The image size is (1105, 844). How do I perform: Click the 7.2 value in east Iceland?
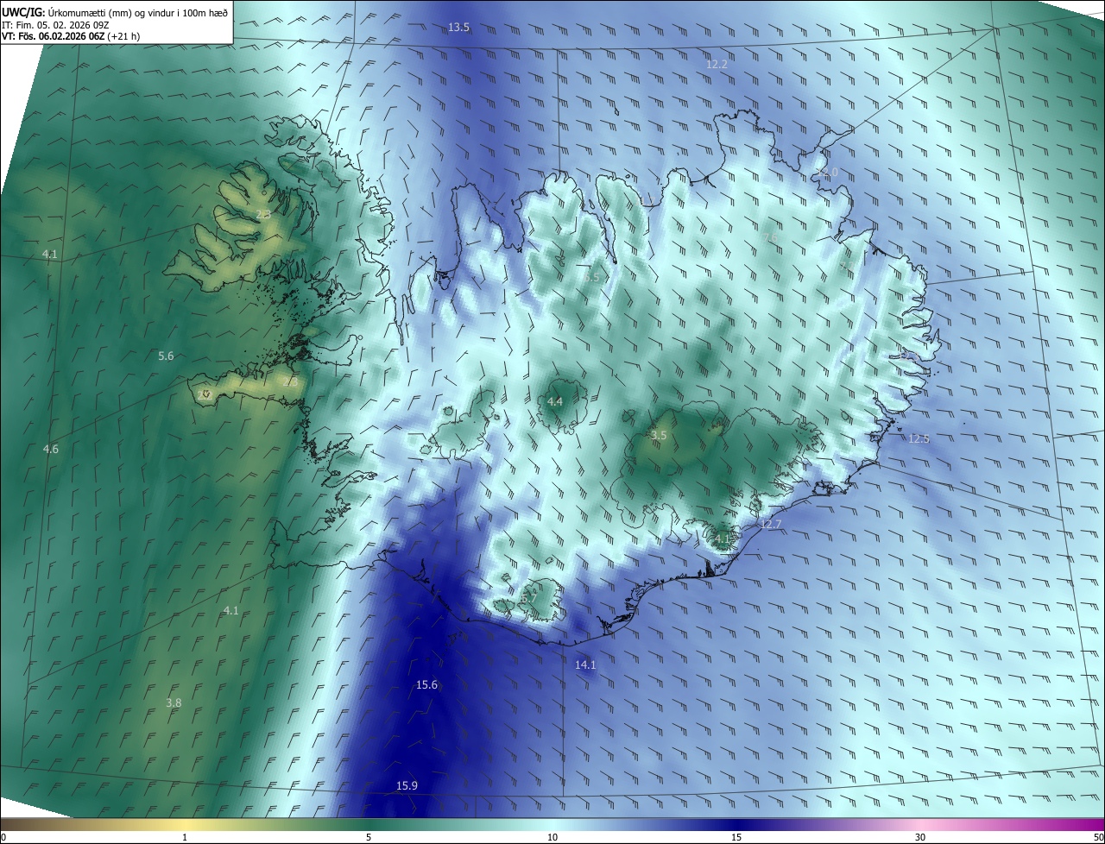845,266
